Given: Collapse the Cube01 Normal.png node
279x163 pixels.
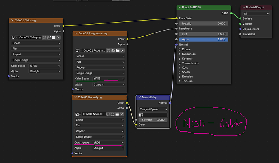Looking at the screenshot, I should [76, 97].
